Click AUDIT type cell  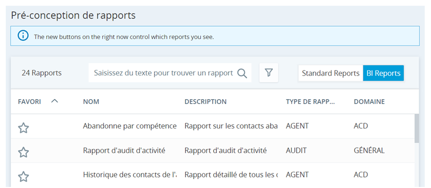tap(296, 150)
